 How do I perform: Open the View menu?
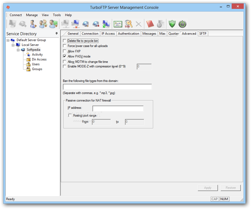(x=45, y=15)
